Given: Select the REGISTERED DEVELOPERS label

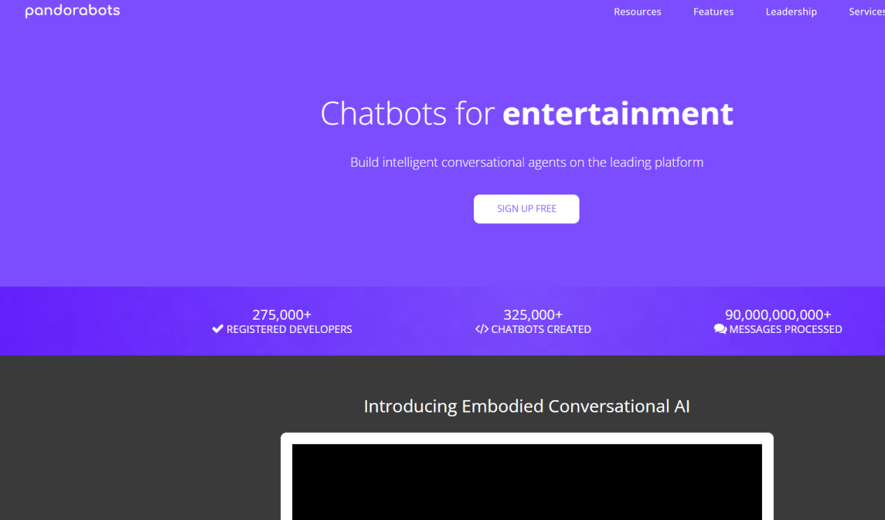Looking at the screenshot, I should (x=289, y=329).
